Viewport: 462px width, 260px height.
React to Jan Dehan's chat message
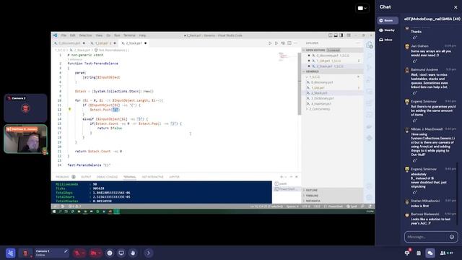click(415, 61)
